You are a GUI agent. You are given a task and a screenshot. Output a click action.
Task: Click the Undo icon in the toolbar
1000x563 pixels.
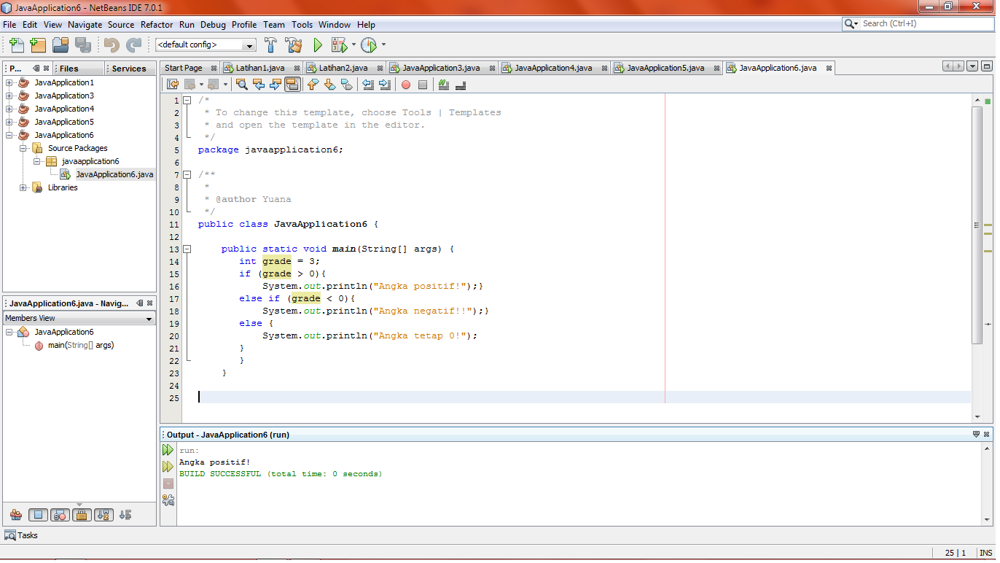pos(109,44)
